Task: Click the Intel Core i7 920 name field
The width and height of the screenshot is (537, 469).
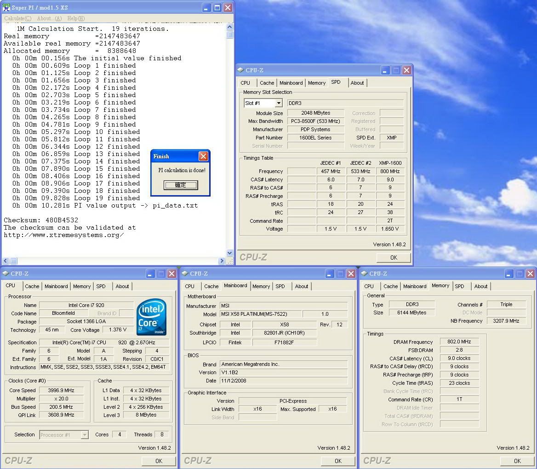Action: point(86,305)
